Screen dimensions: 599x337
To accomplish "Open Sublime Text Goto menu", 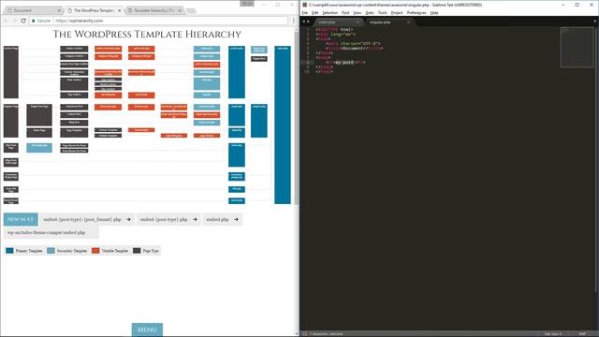I will point(370,13).
